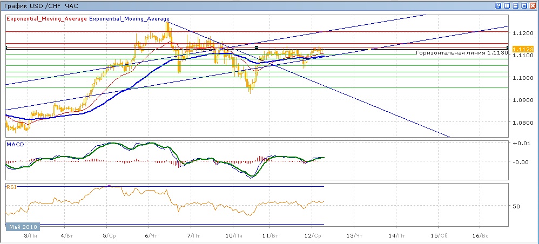Click the pause-style vertical split icon
The width and height of the screenshot is (539, 244).
click(507, 5)
